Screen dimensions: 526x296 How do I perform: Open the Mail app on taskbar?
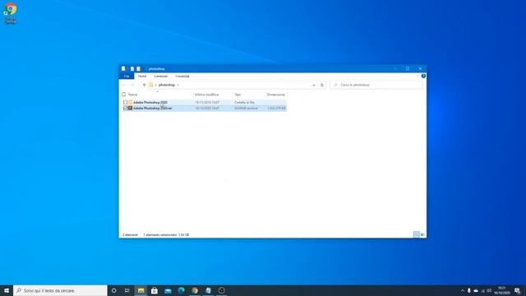click(168, 290)
